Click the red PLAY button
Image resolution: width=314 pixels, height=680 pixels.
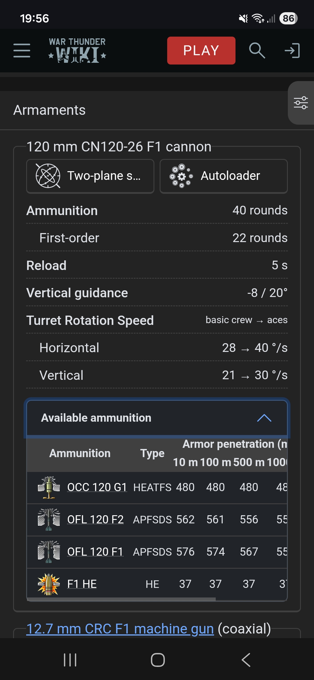pyautogui.click(x=201, y=51)
